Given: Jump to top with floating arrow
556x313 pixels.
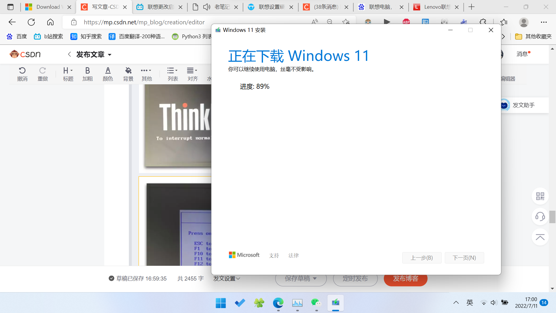Looking at the screenshot, I should click(540, 237).
